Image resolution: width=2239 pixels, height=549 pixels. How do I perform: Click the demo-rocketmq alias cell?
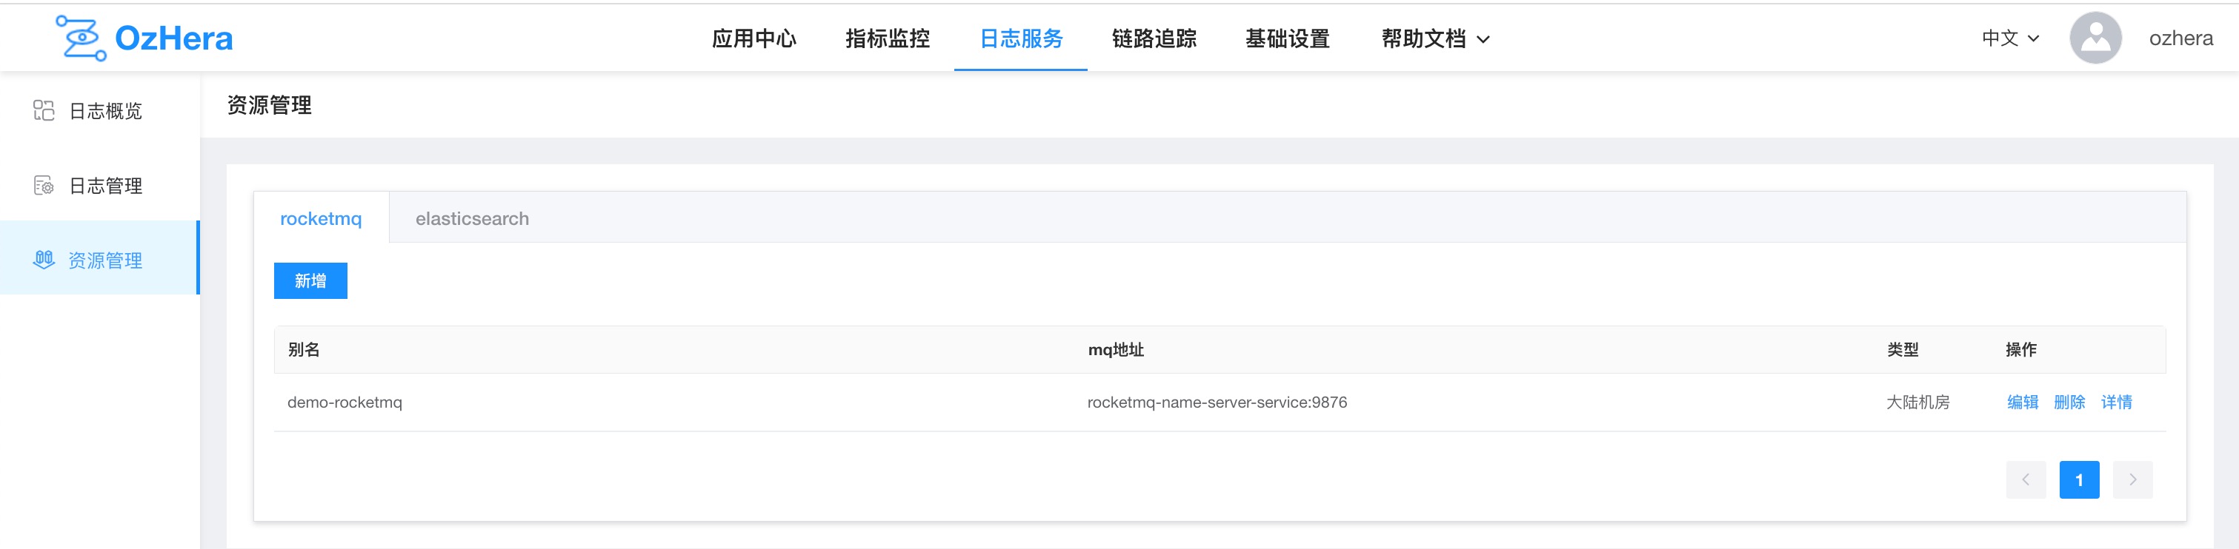[345, 403]
